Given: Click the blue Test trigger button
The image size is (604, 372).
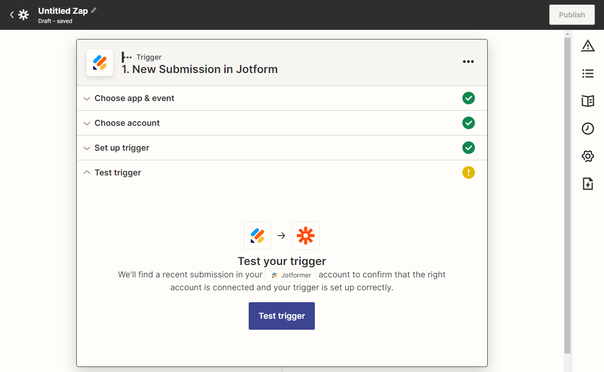Looking at the screenshot, I should click(281, 316).
